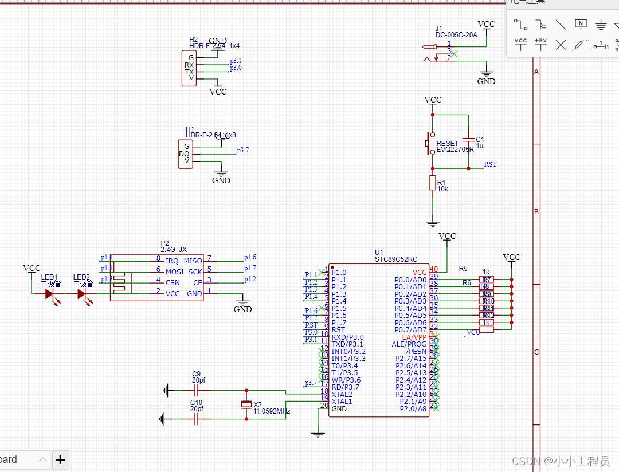Select the Bus drawing tool

coord(541,25)
